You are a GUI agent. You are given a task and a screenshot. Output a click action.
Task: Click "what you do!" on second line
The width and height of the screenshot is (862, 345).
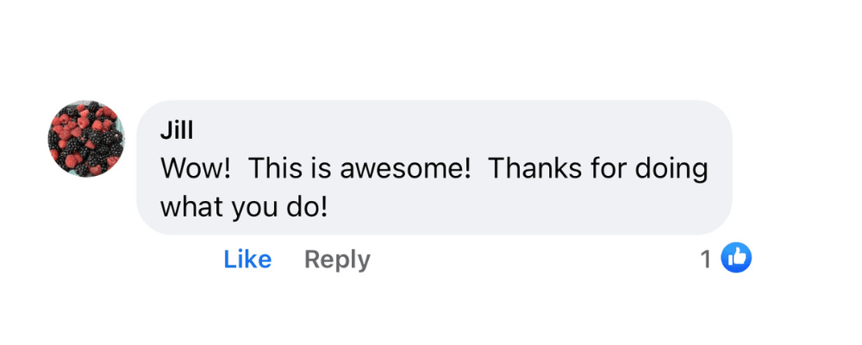point(245,208)
